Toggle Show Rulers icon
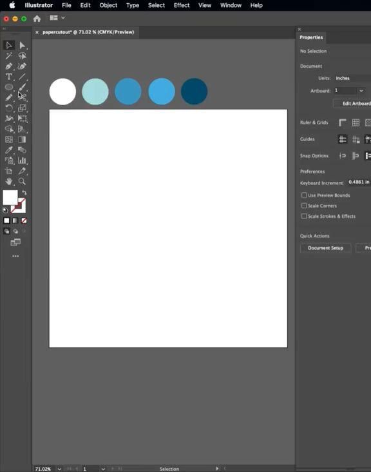The image size is (371, 472). point(343,123)
